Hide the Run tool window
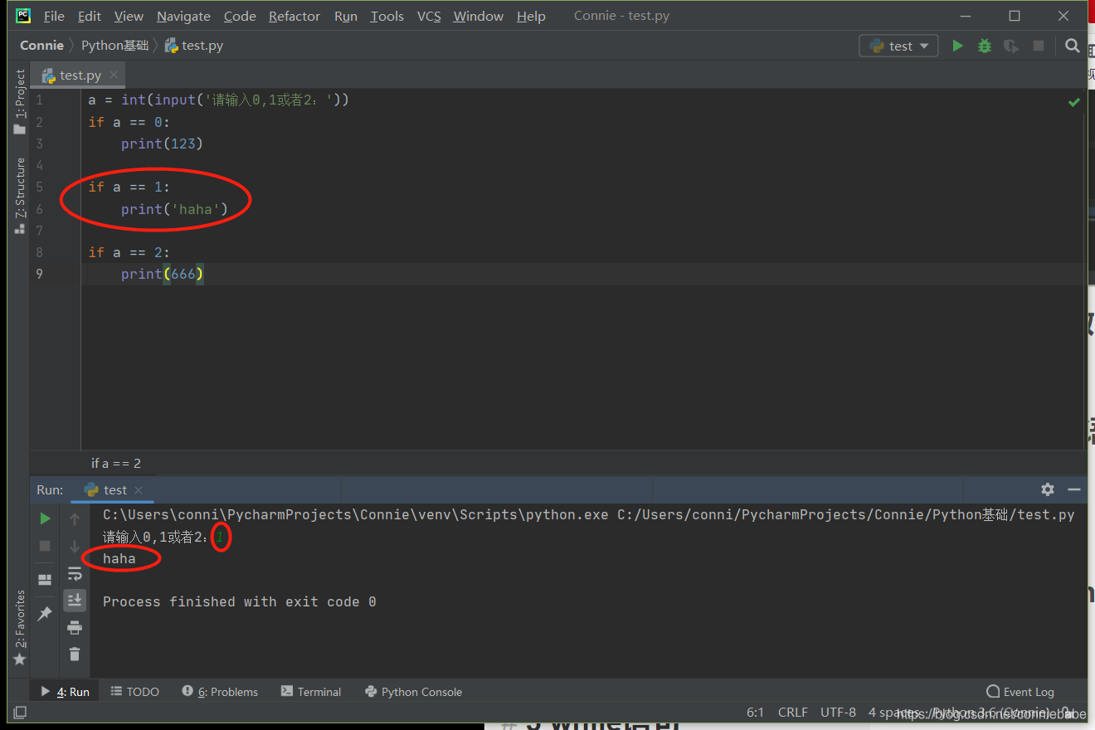Viewport: 1095px width, 730px height. [x=1074, y=489]
